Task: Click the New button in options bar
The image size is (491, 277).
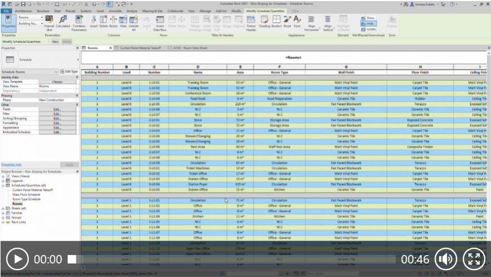Action: pos(55,42)
